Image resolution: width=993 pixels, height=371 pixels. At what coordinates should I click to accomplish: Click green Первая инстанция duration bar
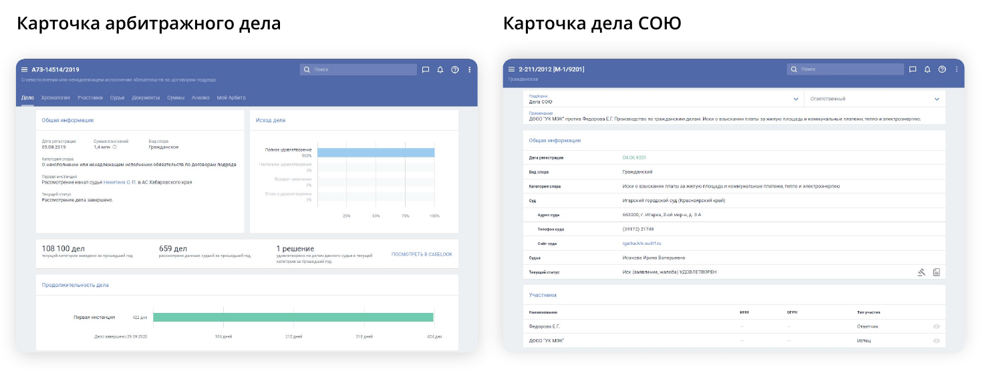[293, 318]
